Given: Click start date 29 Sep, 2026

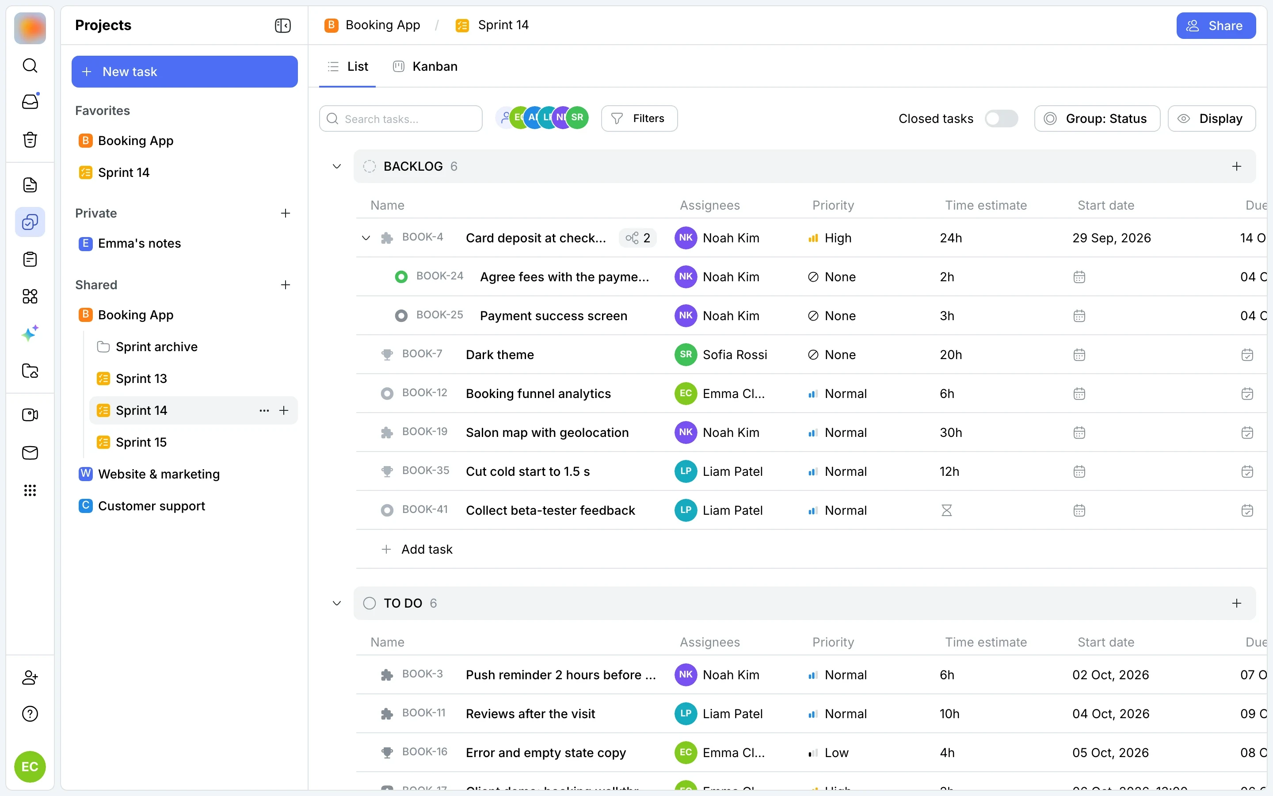Looking at the screenshot, I should click(1112, 238).
